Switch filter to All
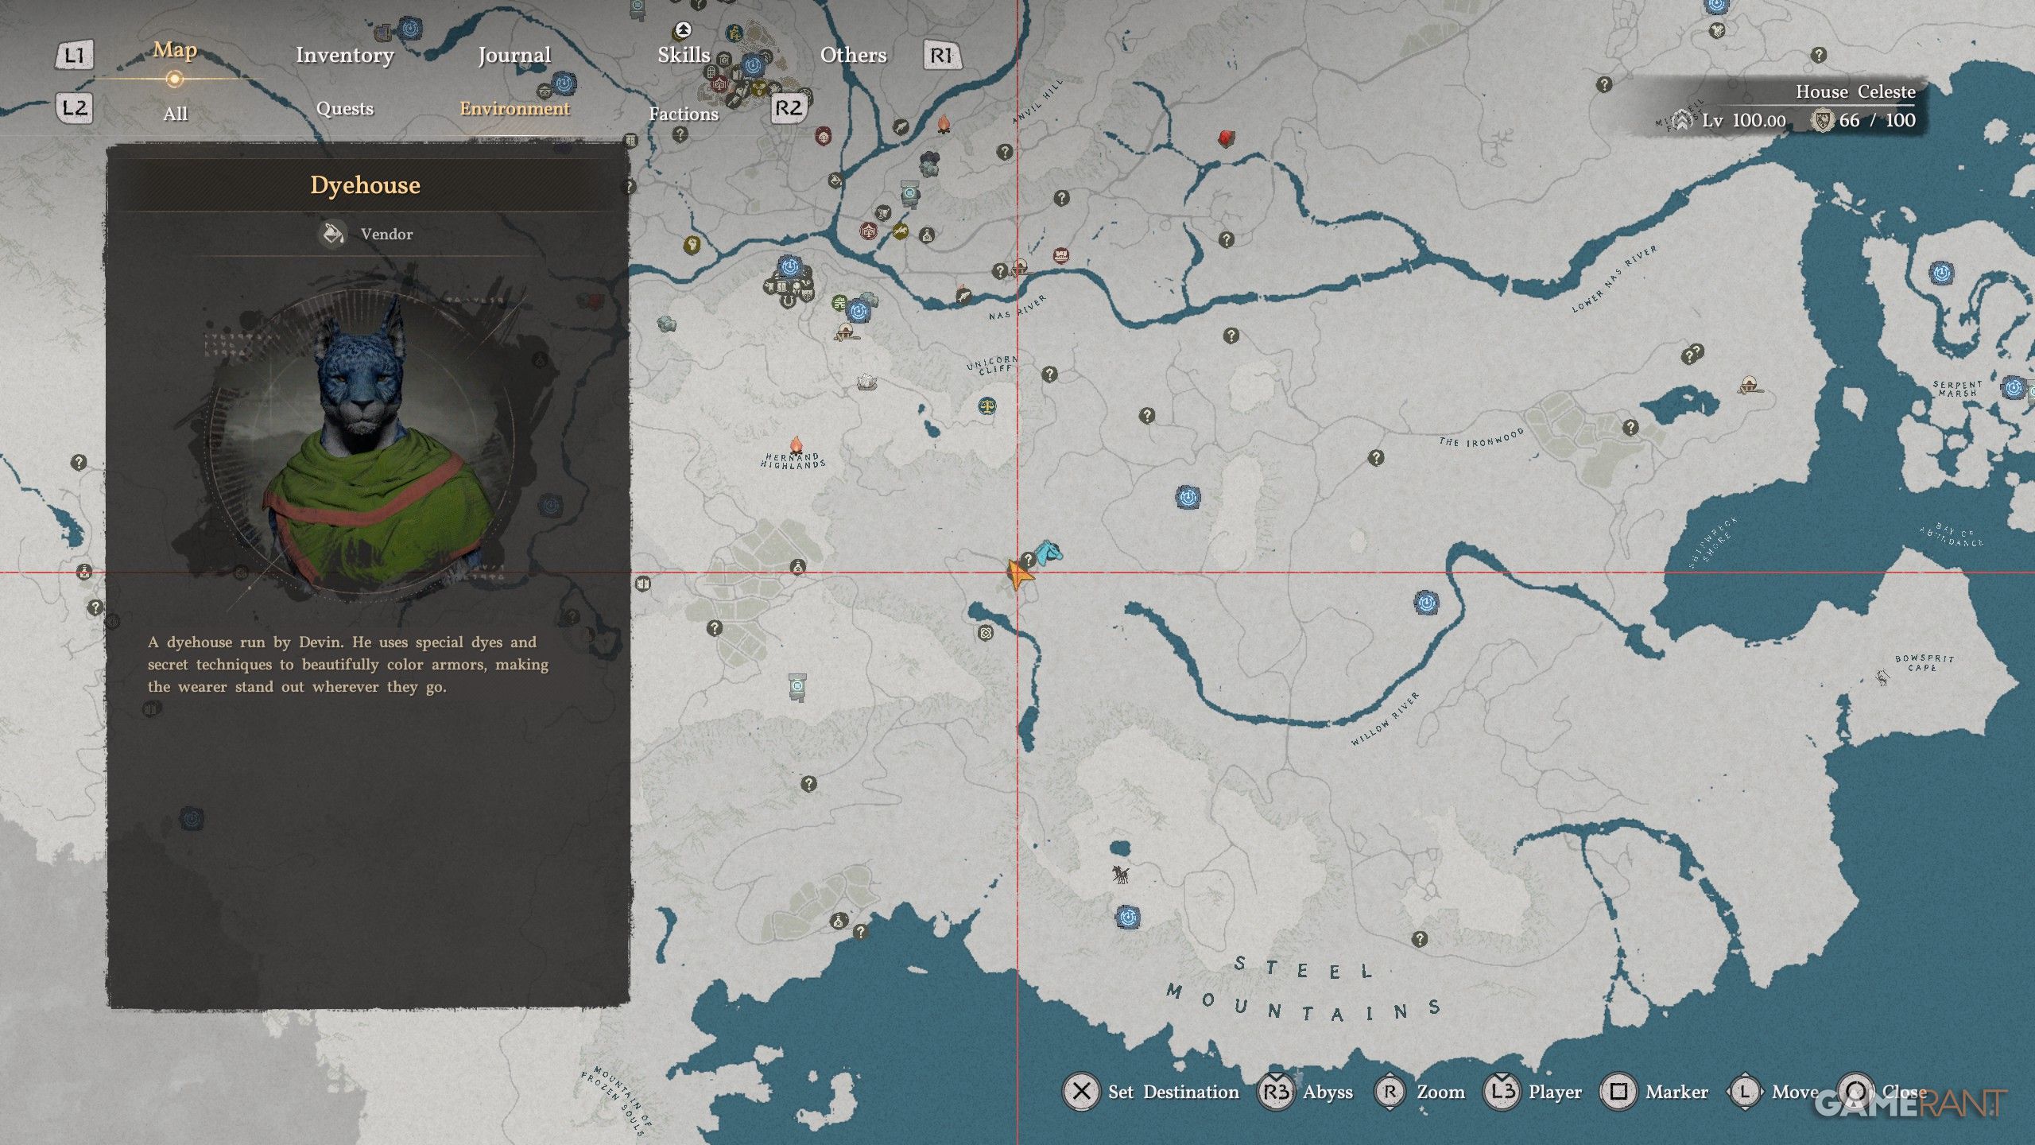Screen dimensions: 2035x1145 tap(175, 114)
